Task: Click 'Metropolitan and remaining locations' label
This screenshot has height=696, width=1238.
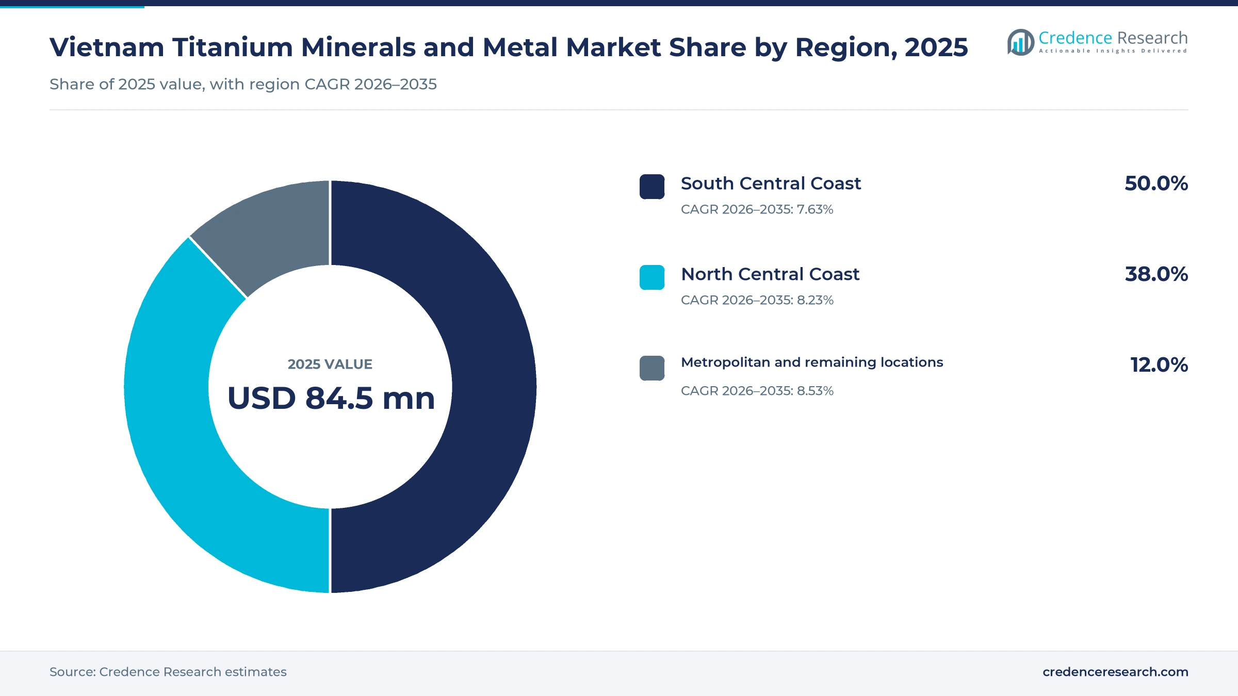Action: [812, 362]
